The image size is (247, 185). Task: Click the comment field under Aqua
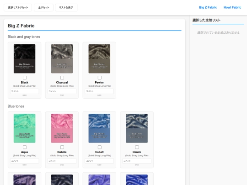[x=24, y=161]
